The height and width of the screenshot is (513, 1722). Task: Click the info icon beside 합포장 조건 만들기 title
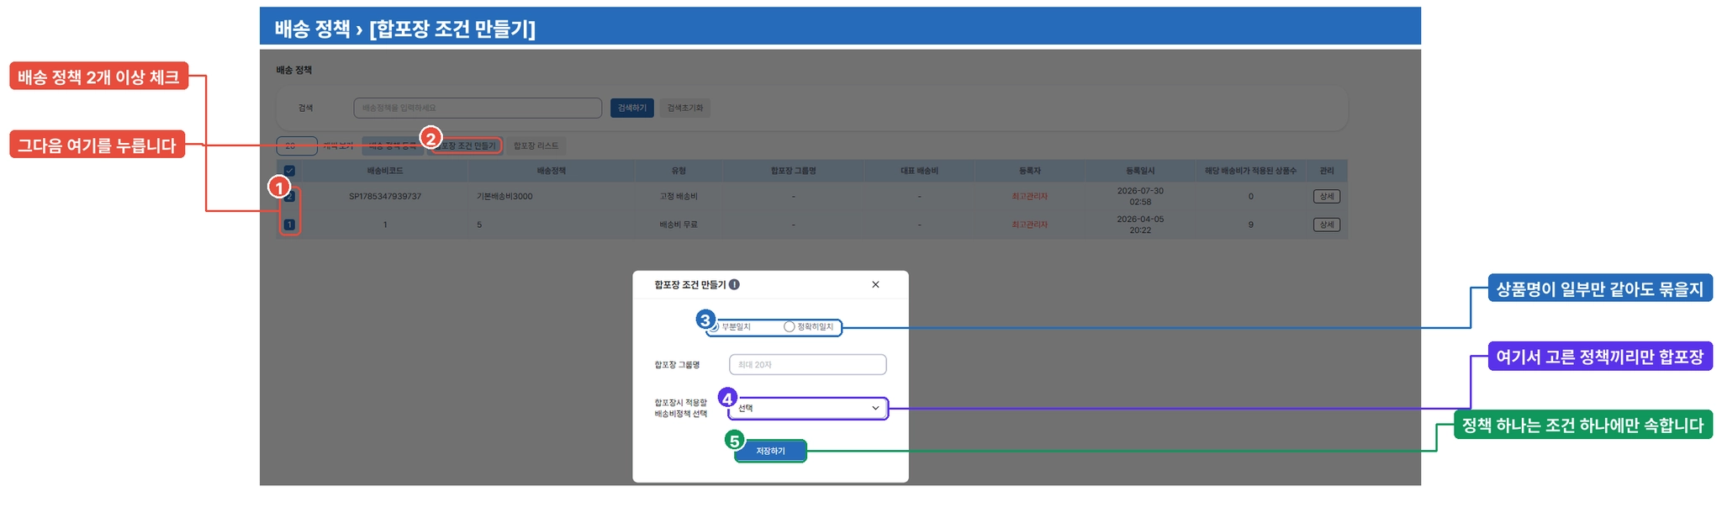(x=734, y=284)
